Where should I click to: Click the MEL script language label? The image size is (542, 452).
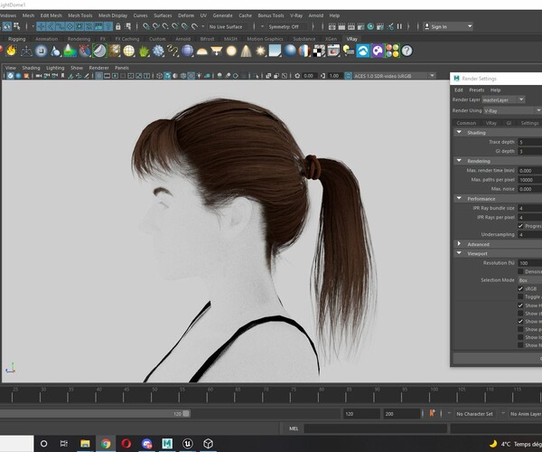click(294, 428)
